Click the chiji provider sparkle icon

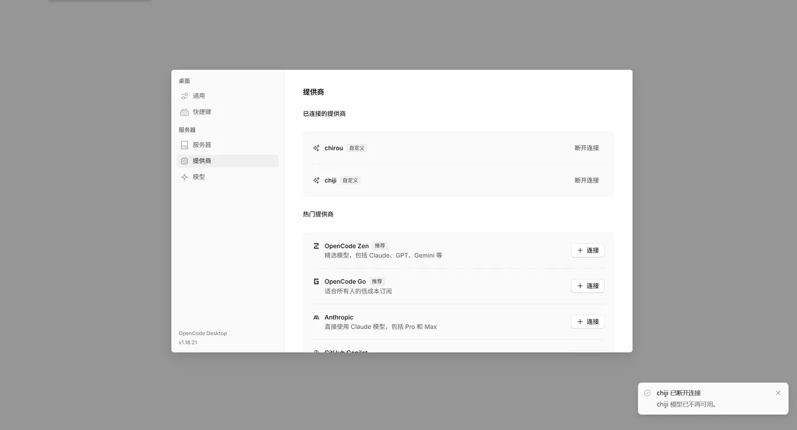[x=317, y=181]
